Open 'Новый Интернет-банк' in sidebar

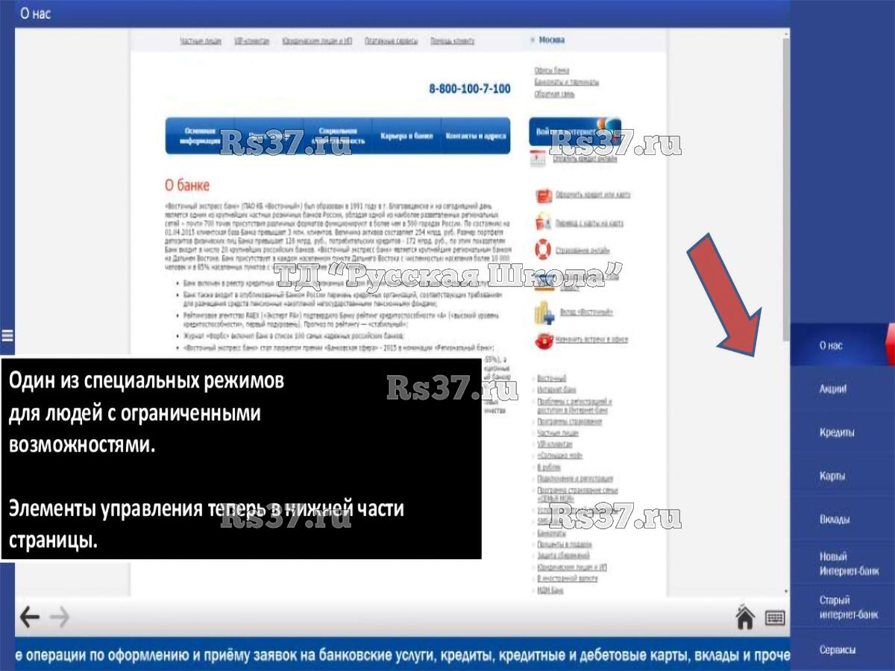point(843,564)
